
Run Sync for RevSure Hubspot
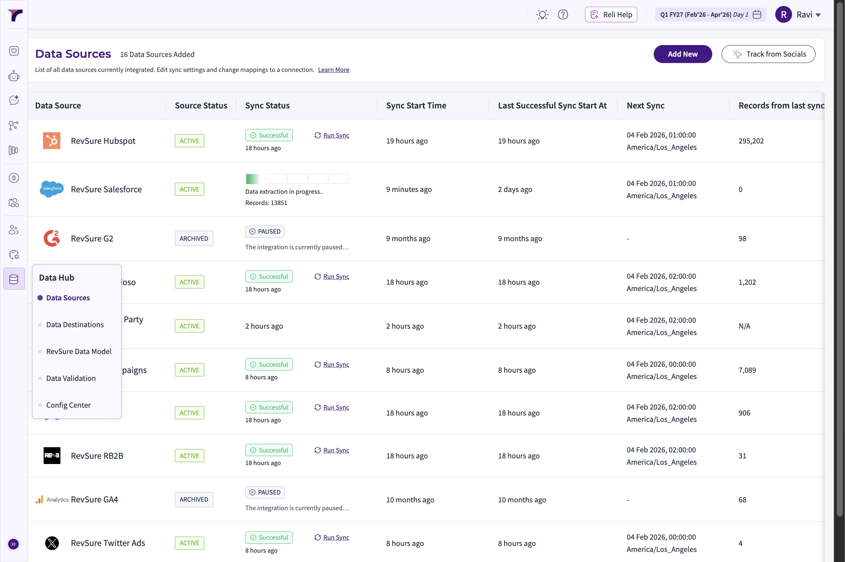pos(336,135)
